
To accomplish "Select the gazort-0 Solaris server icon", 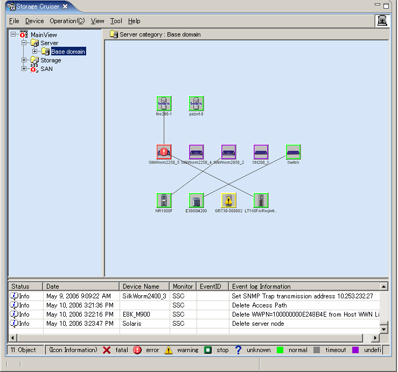I will click(196, 103).
